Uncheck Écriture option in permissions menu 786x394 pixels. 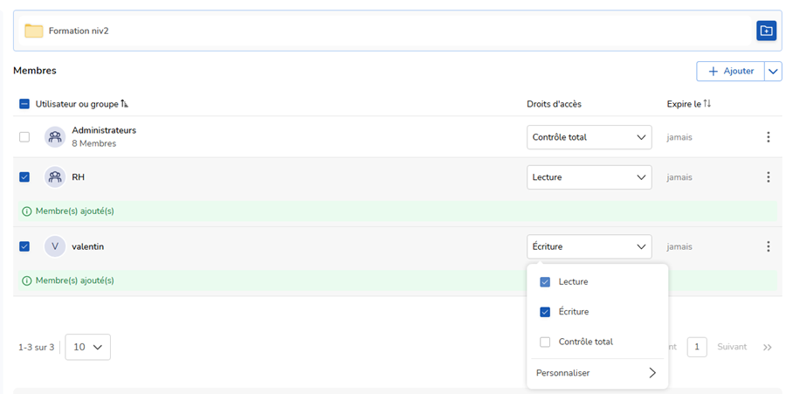click(545, 312)
